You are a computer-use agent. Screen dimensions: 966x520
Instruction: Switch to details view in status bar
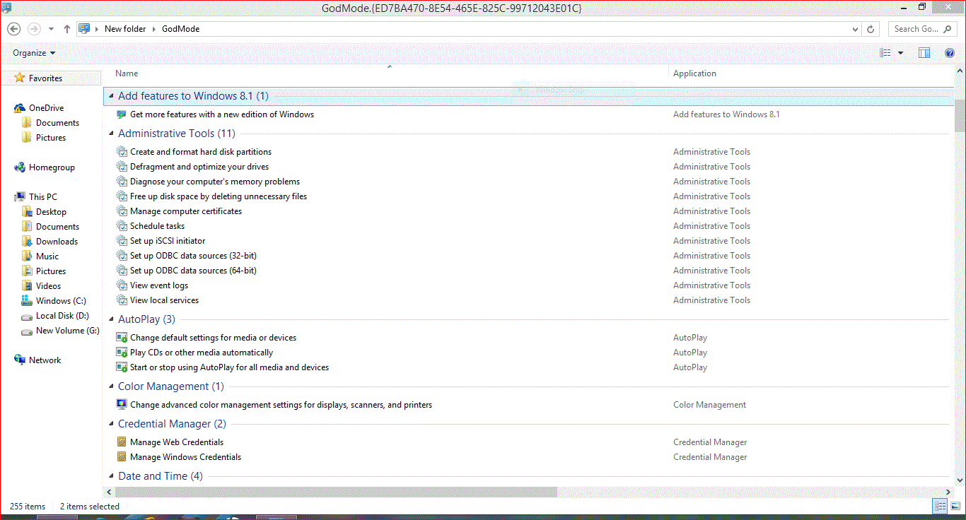pos(941,506)
